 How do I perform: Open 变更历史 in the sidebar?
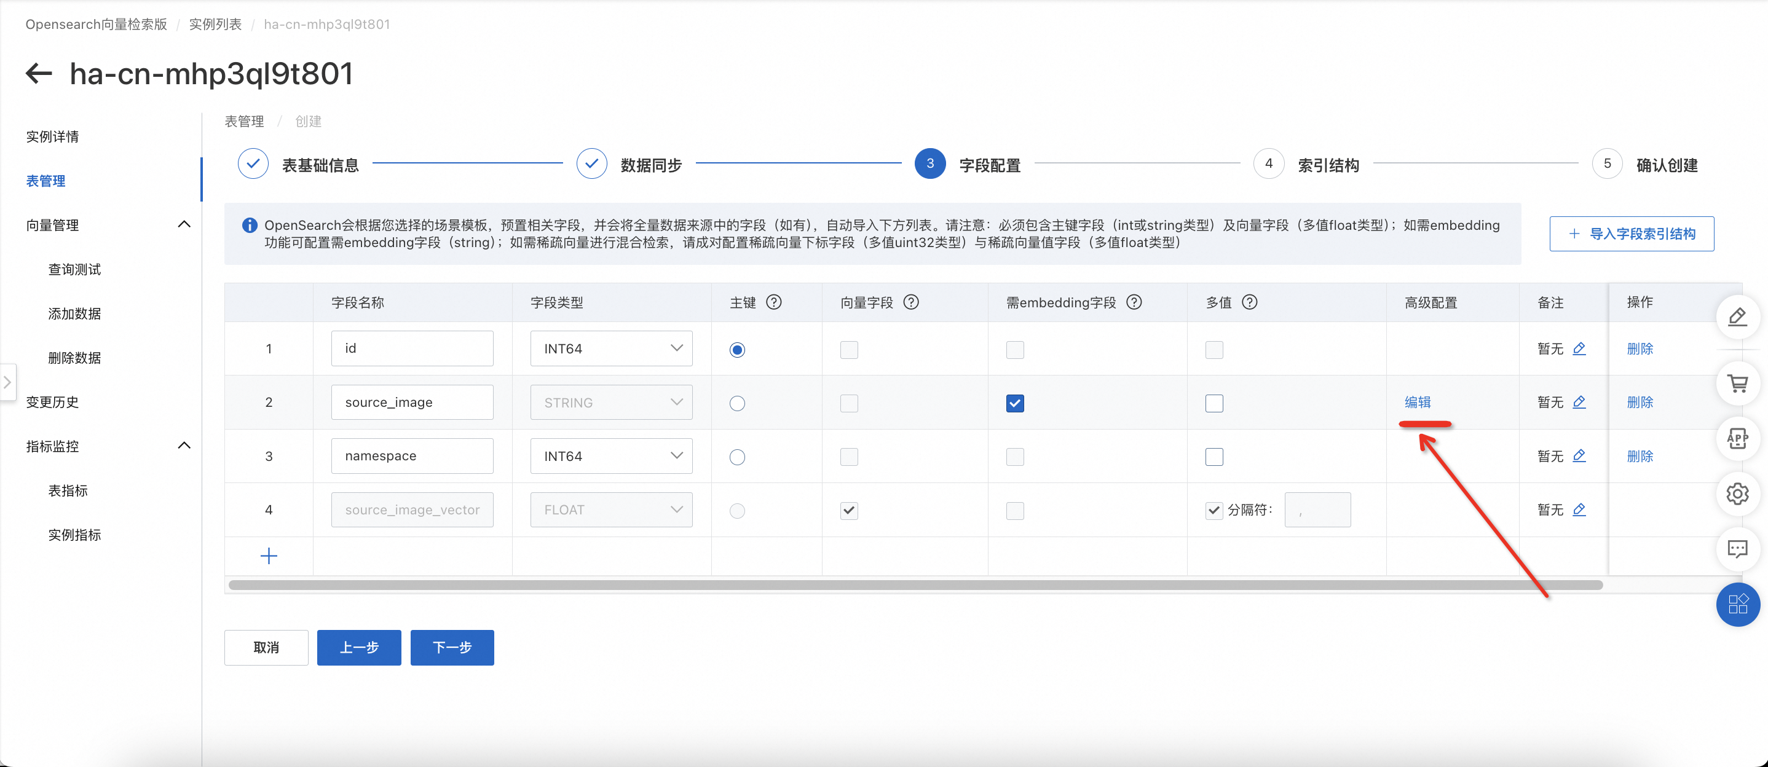(52, 402)
